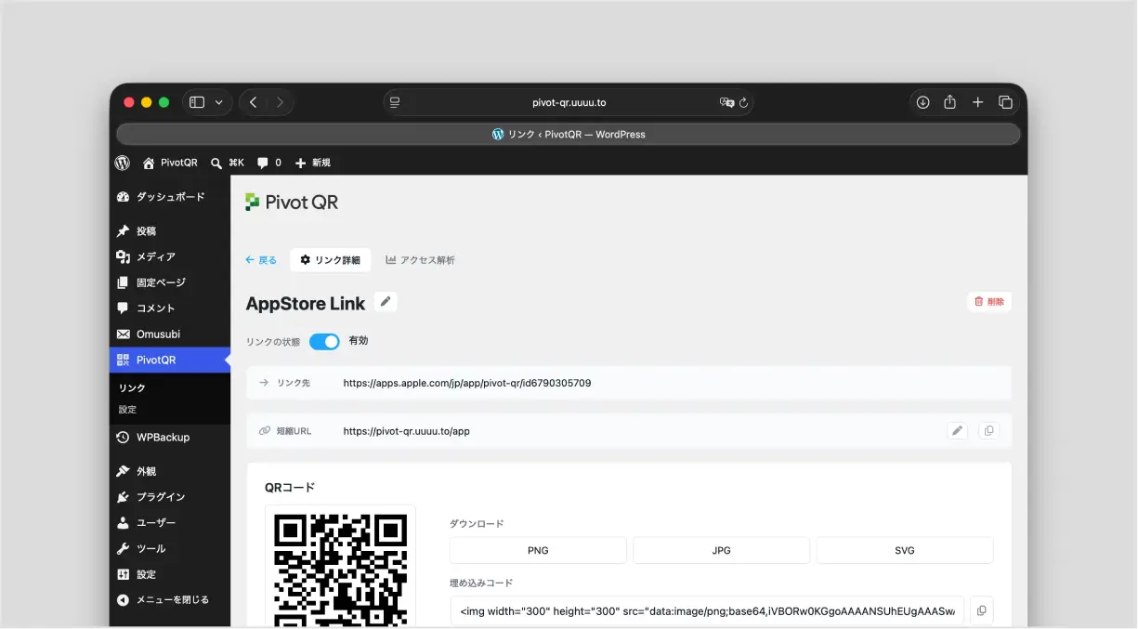Click the リンク submenu item

[x=132, y=388]
